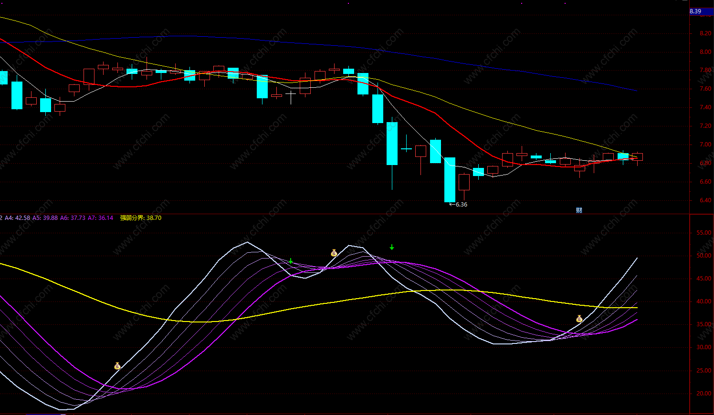The width and height of the screenshot is (714, 415).
Task: Select the A5: 39.88 indicator value
Action: [x=45, y=218]
